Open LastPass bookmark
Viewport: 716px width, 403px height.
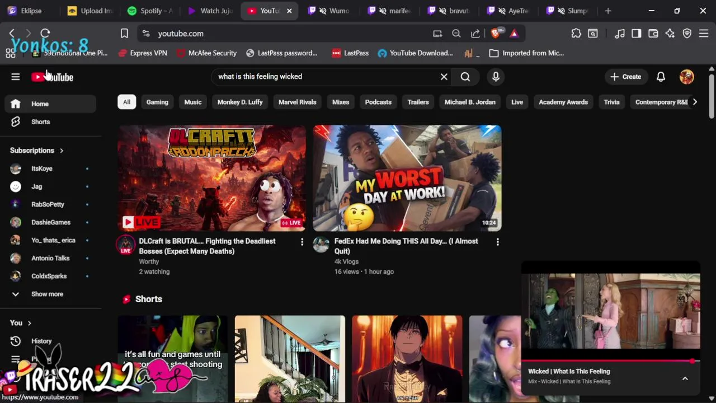[350, 53]
